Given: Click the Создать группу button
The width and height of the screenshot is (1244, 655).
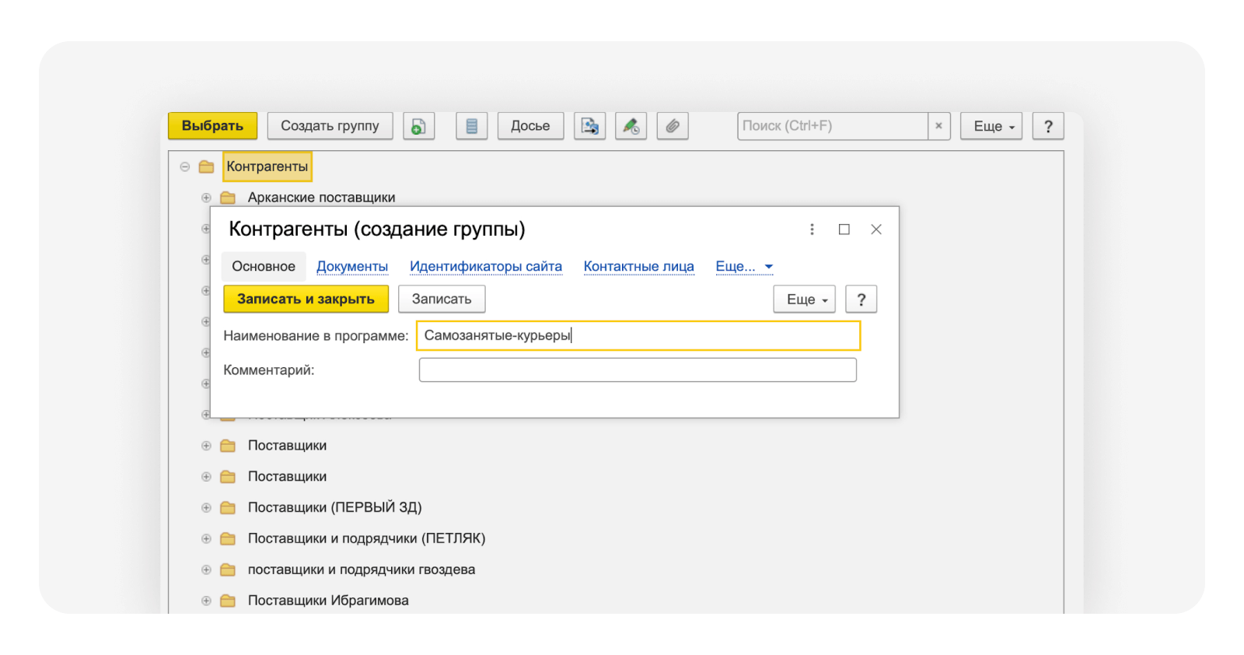Looking at the screenshot, I should point(330,126).
